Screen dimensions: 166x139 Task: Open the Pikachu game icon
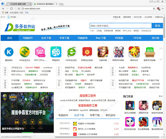coord(134,52)
